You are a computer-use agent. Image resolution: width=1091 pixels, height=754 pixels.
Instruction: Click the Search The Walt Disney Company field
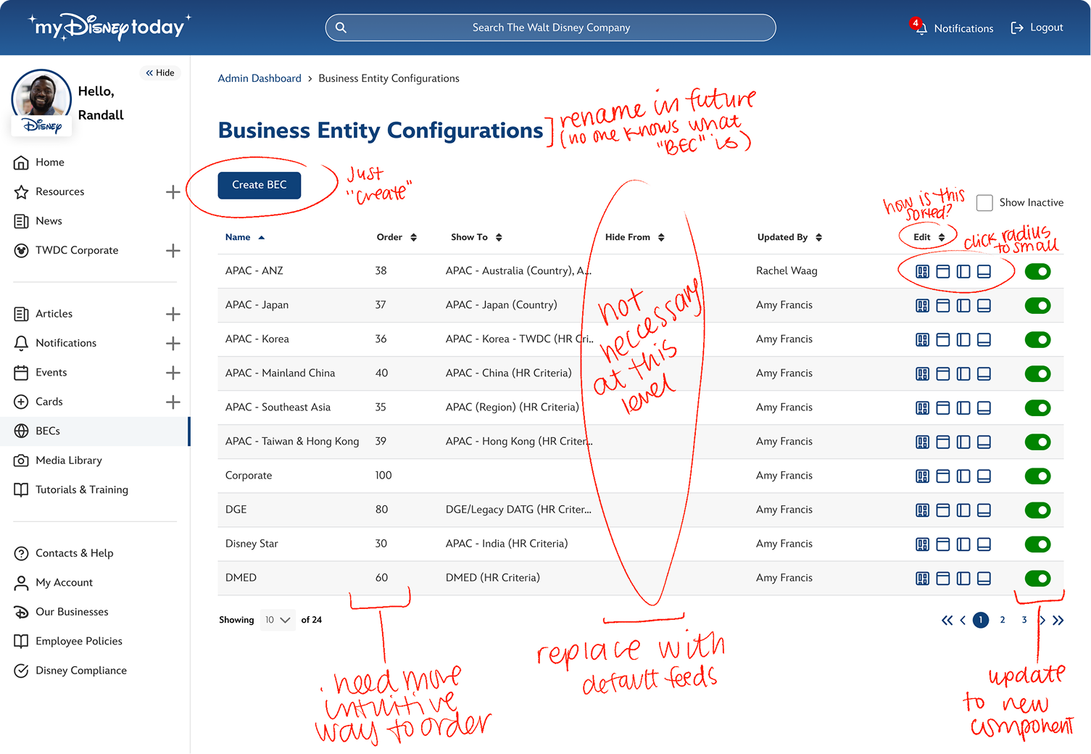[551, 28]
